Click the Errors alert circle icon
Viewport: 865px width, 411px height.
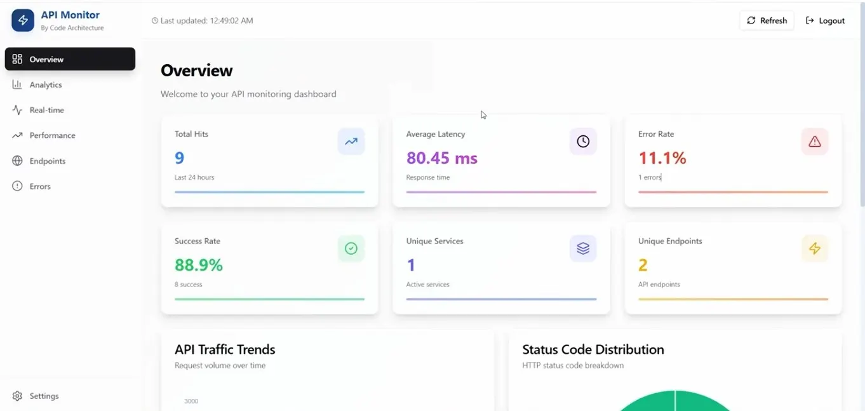[17, 186]
